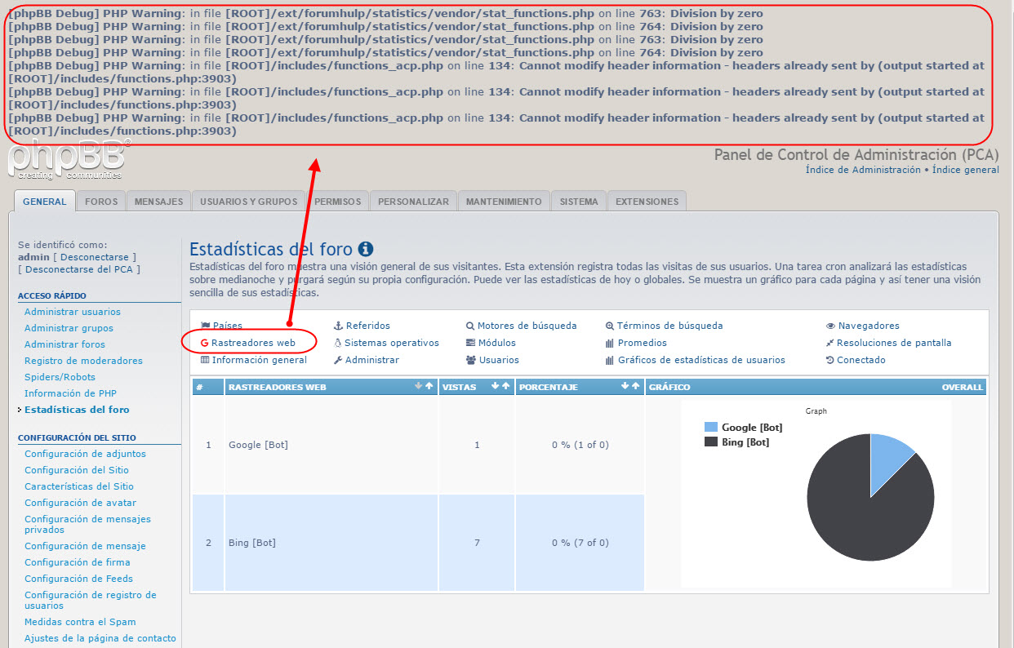Click the phpBB logo

[x=67, y=159]
